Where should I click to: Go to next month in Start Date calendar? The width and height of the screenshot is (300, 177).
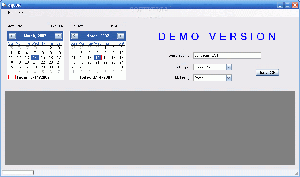pyautogui.click(x=58, y=36)
